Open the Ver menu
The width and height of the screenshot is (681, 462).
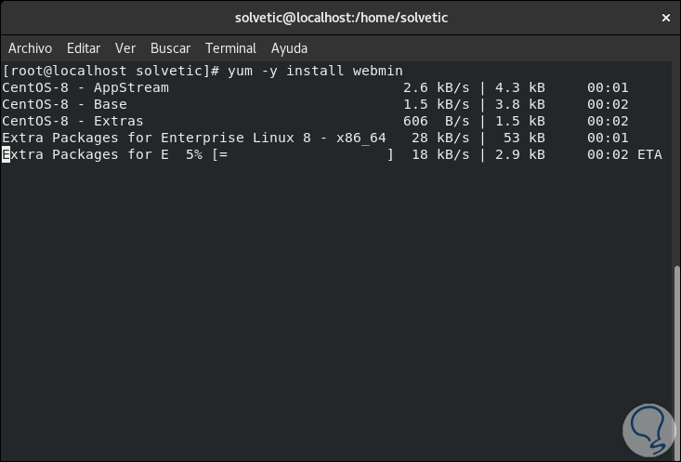click(125, 48)
